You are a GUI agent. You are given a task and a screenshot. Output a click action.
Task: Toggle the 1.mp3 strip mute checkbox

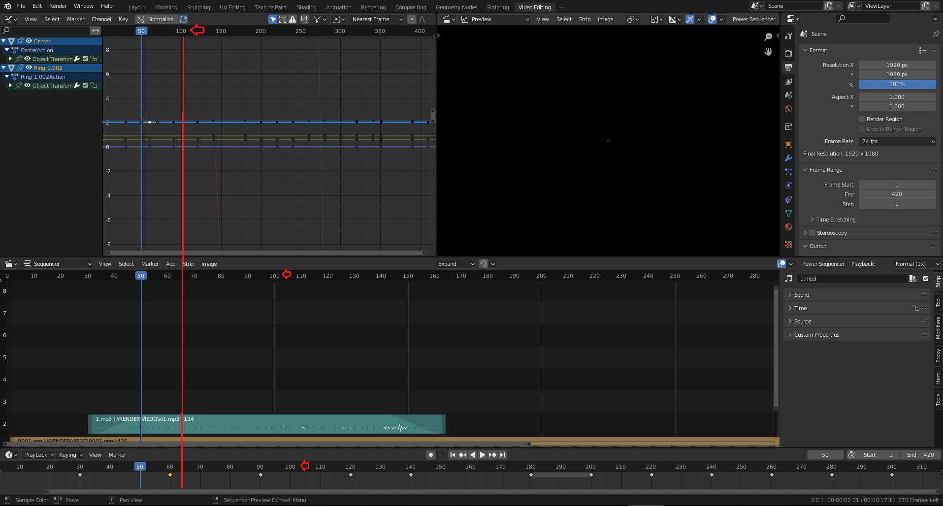click(926, 279)
